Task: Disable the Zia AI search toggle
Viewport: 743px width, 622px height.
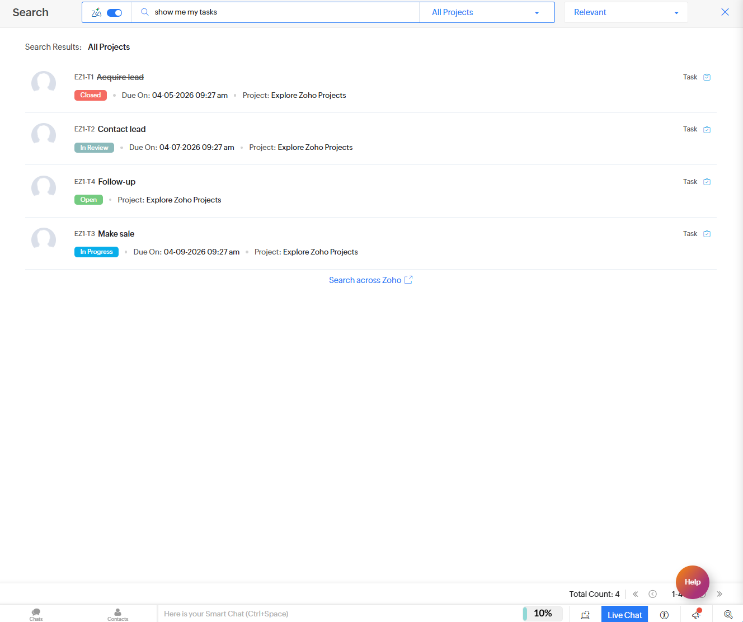Action: tap(115, 12)
